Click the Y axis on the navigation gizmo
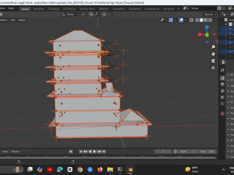The image size is (234, 175). click(x=207, y=35)
